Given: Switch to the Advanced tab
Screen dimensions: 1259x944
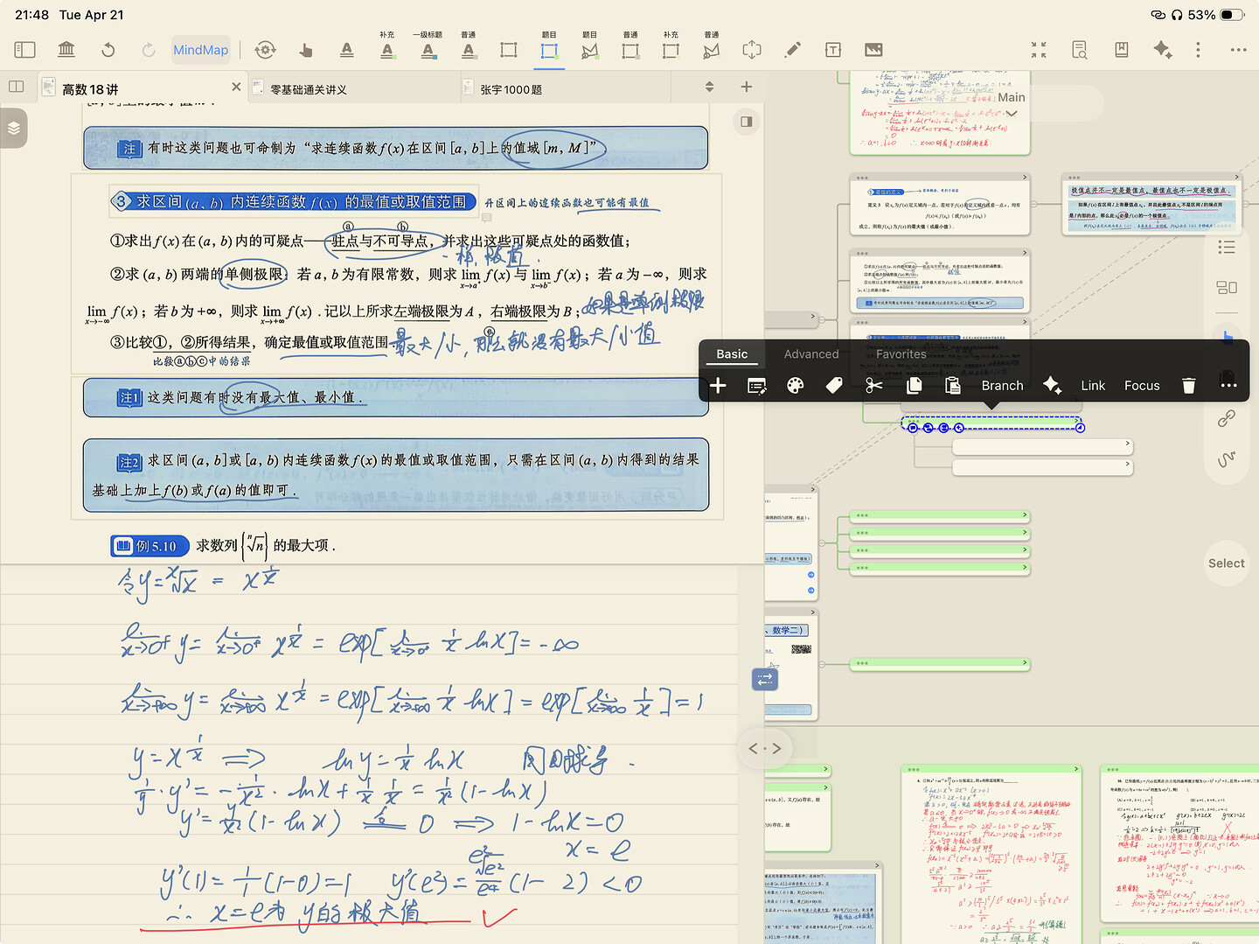Looking at the screenshot, I should tap(810, 354).
